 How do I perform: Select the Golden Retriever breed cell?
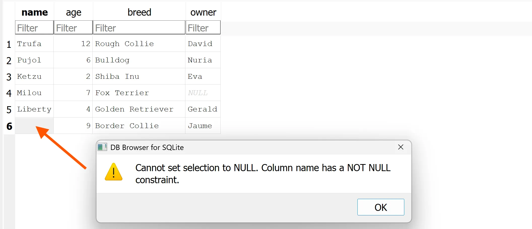(x=139, y=109)
